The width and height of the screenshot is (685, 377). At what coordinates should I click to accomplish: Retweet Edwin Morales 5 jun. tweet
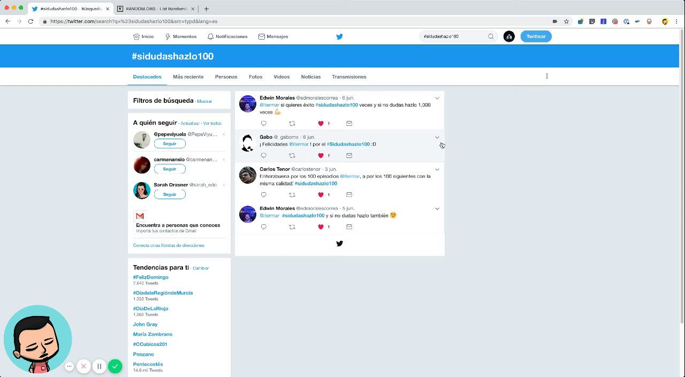(292, 227)
